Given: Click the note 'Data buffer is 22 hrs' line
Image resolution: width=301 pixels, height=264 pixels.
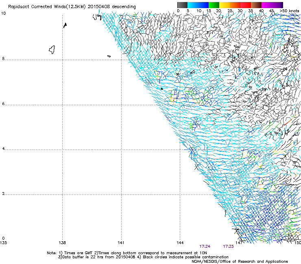Looking at the screenshot, I should coord(143,257).
